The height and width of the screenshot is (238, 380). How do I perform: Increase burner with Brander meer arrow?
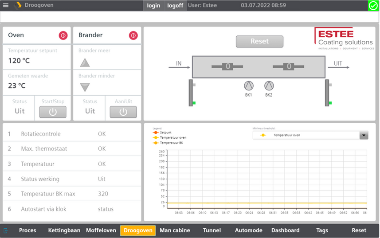[85, 62]
